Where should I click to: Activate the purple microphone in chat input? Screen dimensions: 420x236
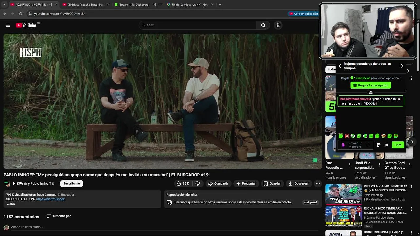pos(343,145)
